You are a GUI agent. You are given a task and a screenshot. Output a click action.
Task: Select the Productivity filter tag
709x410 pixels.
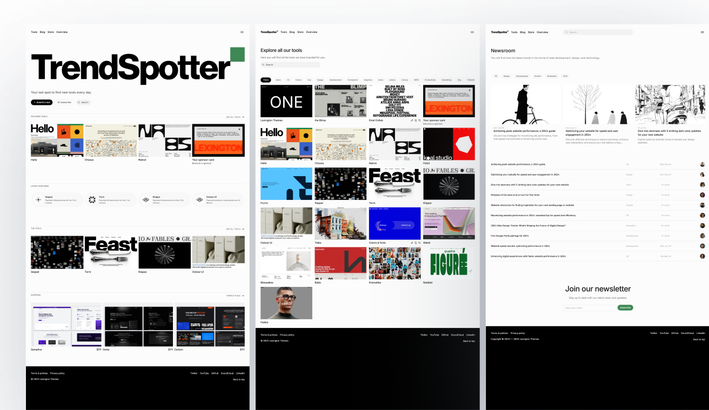(x=430, y=80)
